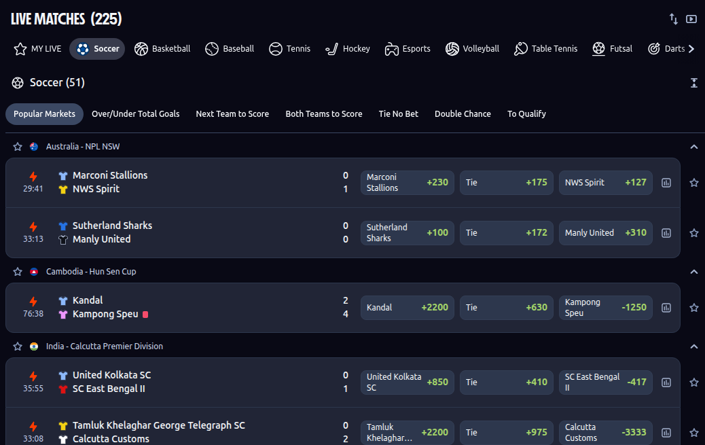Open stats for United Kolkata SC match
Viewport: 705px width, 445px height.
tap(666, 382)
